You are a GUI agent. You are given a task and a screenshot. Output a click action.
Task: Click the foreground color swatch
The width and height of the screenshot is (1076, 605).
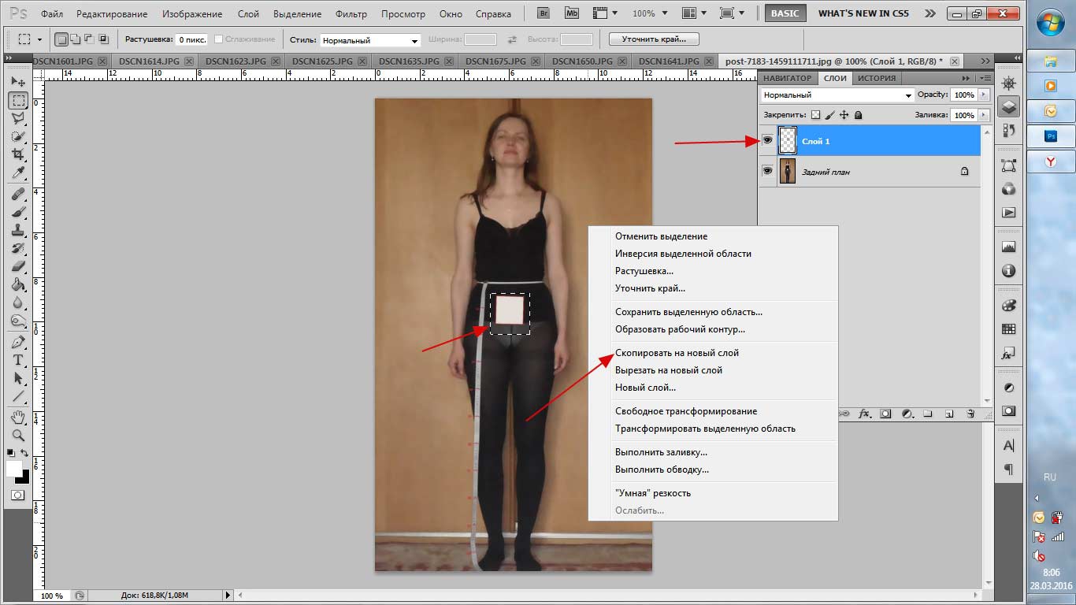coord(14,469)
